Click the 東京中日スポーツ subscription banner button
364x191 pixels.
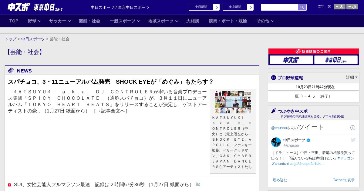[336, 60]
